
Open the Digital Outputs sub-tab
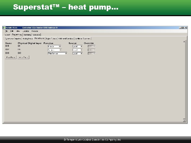(51, 39)
